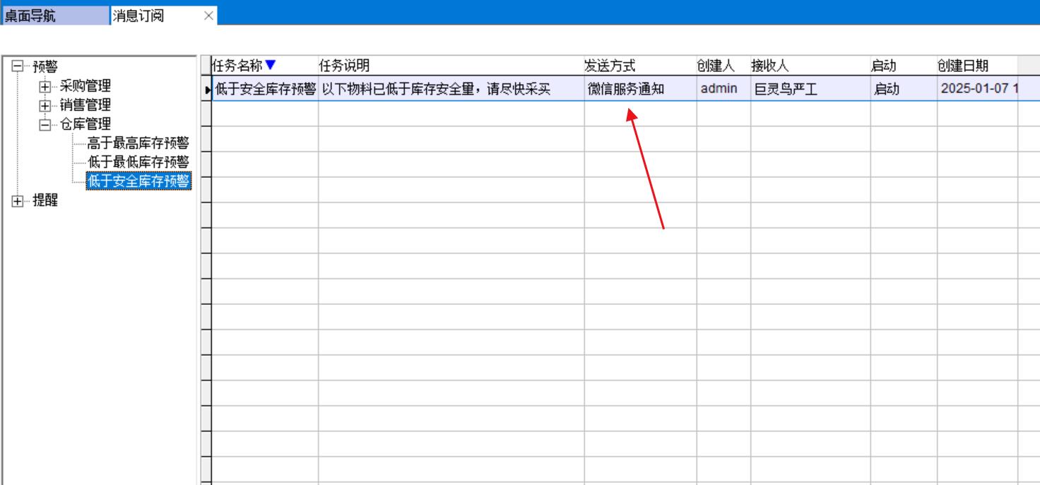Click the blue sort arrow on 任务名称
The height and width of the screenshot is (485, 1040).
[x=271, y=66]
